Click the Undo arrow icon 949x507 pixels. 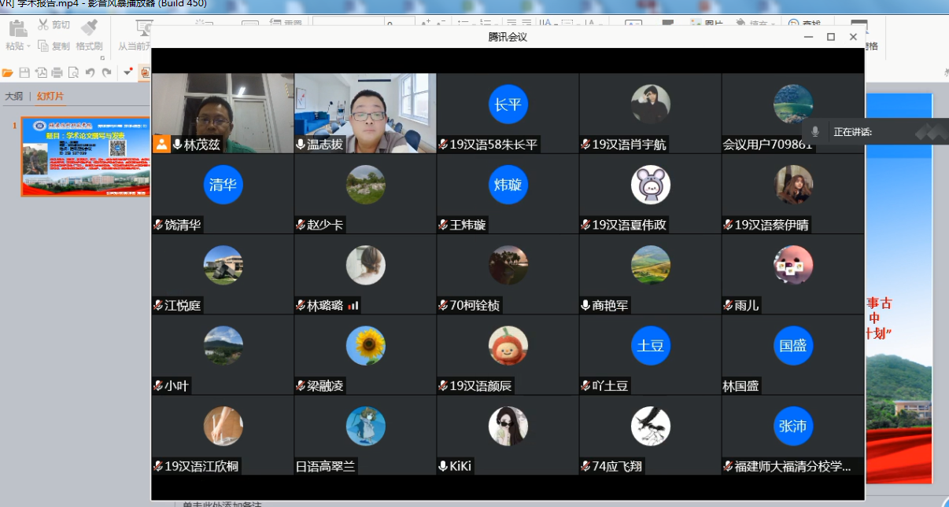(x=90, y=73)
